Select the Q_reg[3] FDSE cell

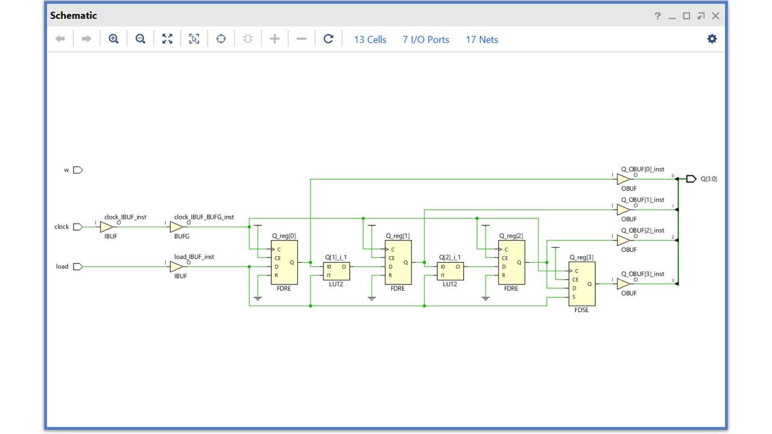tap(581, 283)
